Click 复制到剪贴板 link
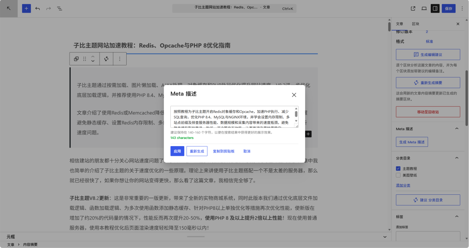Screen dimensions: 469x248 coord(224,151)
